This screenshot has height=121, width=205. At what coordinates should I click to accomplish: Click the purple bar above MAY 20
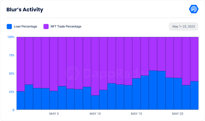178,57
